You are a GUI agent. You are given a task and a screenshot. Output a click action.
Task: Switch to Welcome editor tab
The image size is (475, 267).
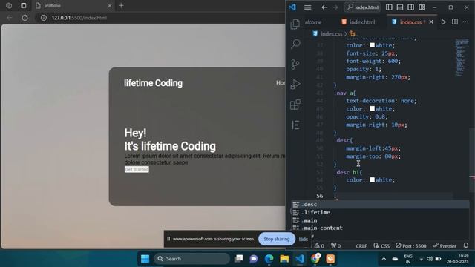(313, 22)
